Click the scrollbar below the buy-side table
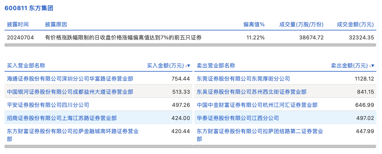Viewport: 382px width, 154px height. pos(98,147)
